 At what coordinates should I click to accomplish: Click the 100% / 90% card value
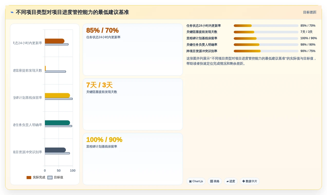point(104,140)
